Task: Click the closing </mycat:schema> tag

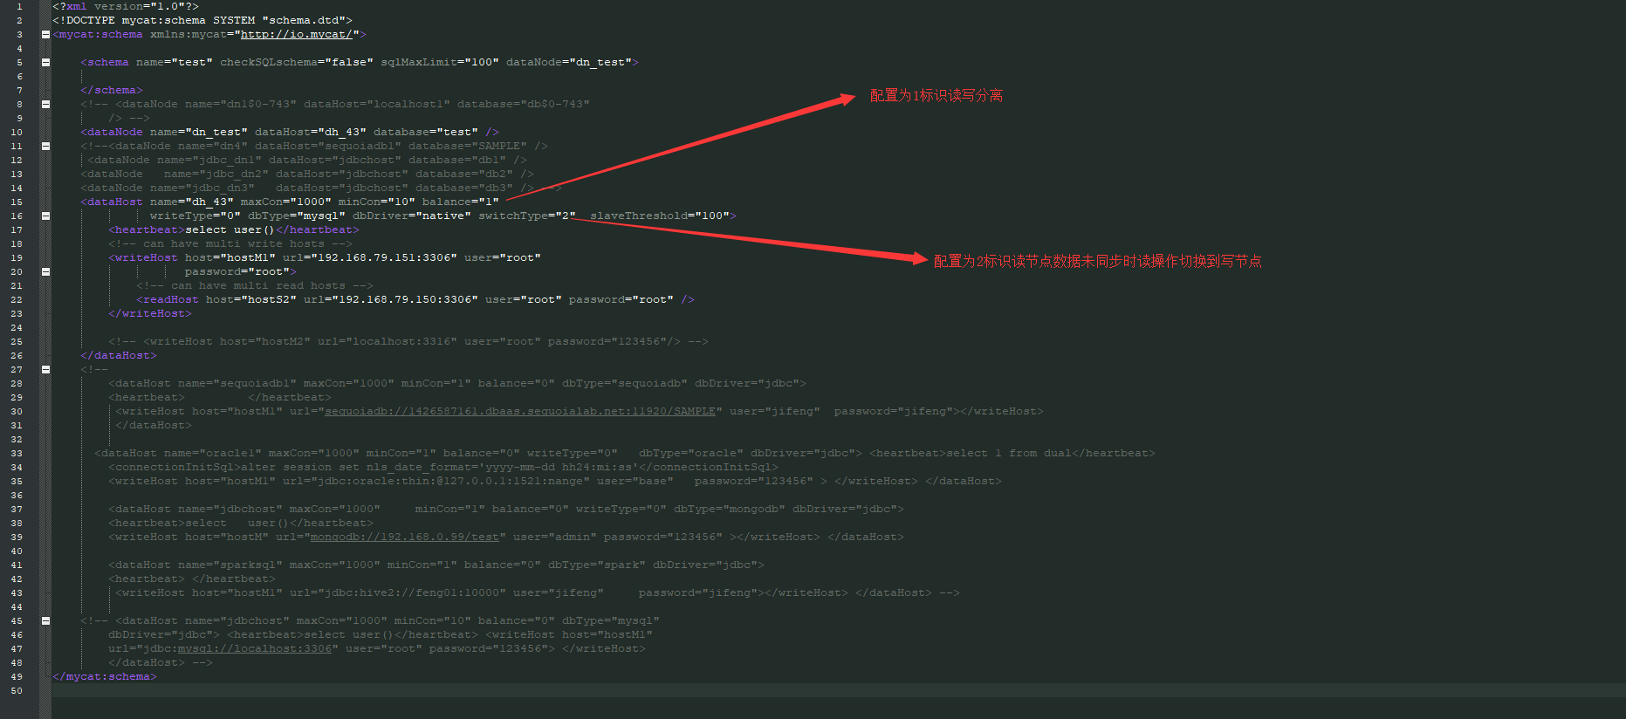Action: (105, 677)
